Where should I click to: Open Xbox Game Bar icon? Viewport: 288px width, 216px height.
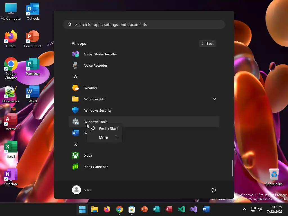(x=75, y=167)
